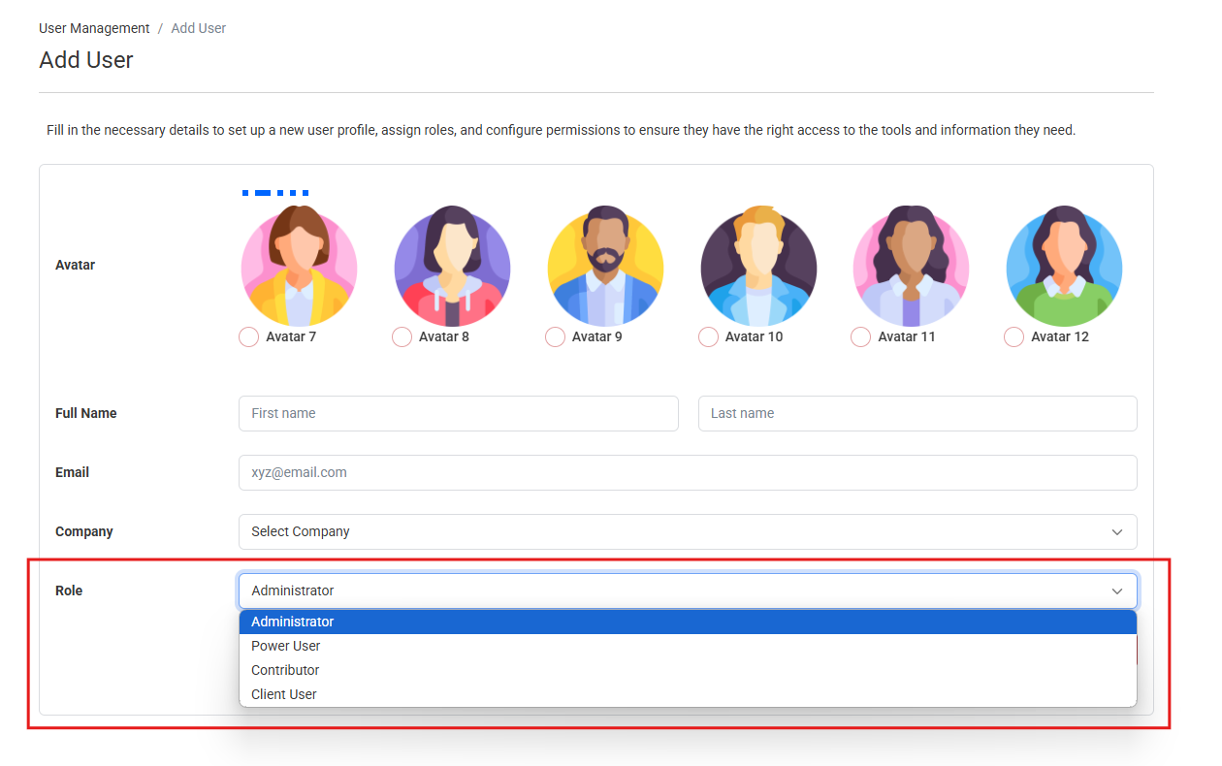This screenshot has height=766, width=1222.
Task: Click the Avatar 12 green profile image
Action: (x=1064, y=268)
